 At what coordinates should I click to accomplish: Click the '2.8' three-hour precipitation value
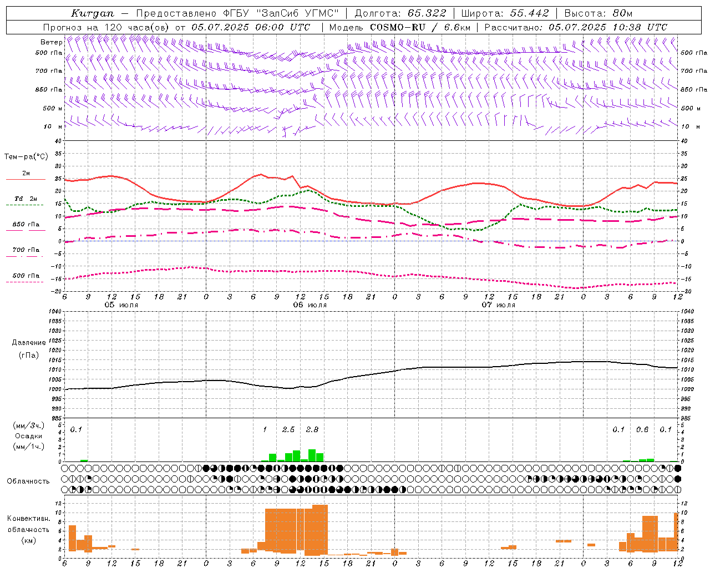pyautogui.click(x=312, y=429)
